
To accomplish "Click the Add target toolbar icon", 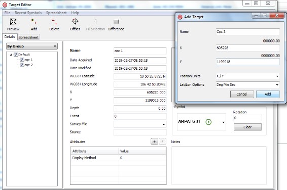I will (x=34, y=24).
